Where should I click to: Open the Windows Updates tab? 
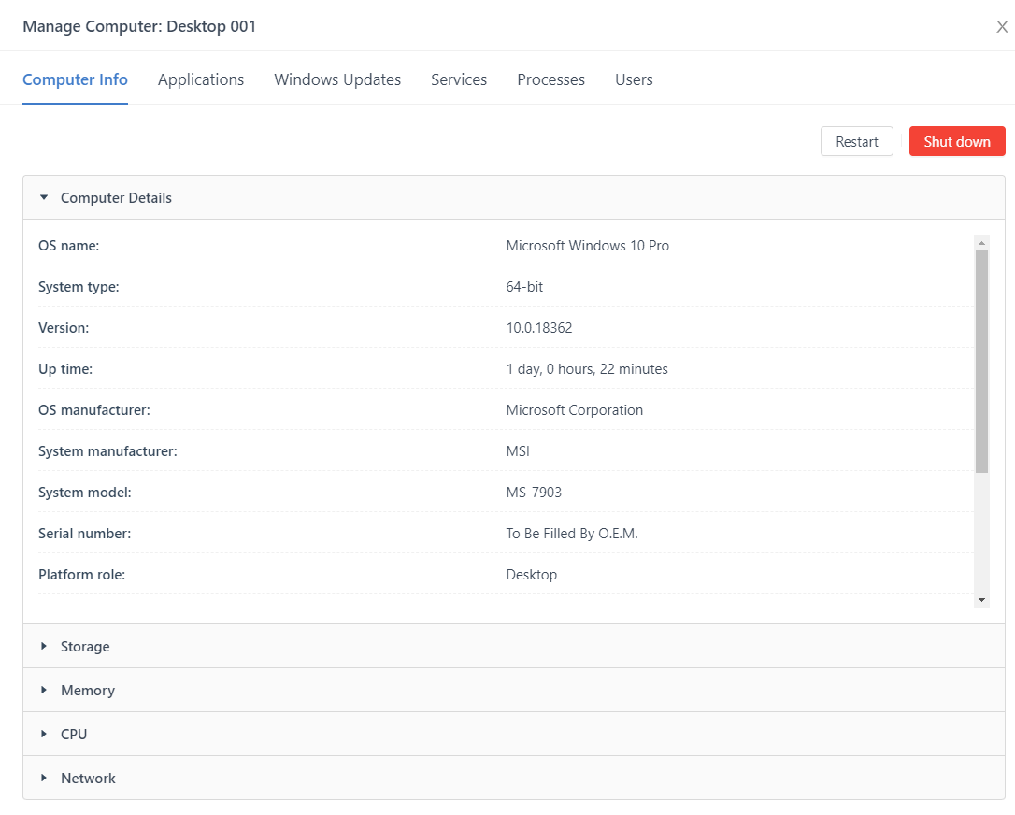coord(337,80)
